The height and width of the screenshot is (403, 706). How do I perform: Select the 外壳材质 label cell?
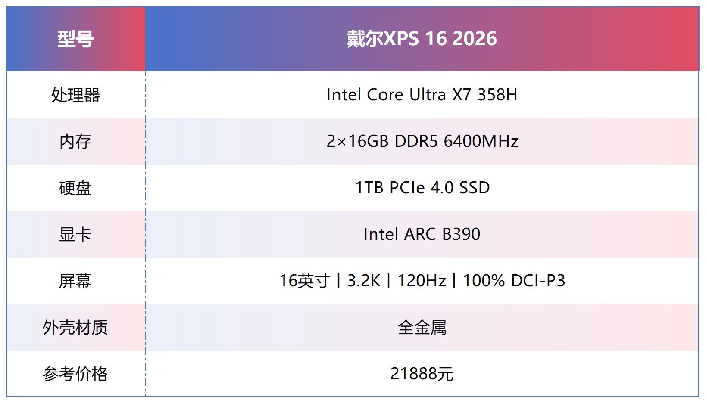75,327
